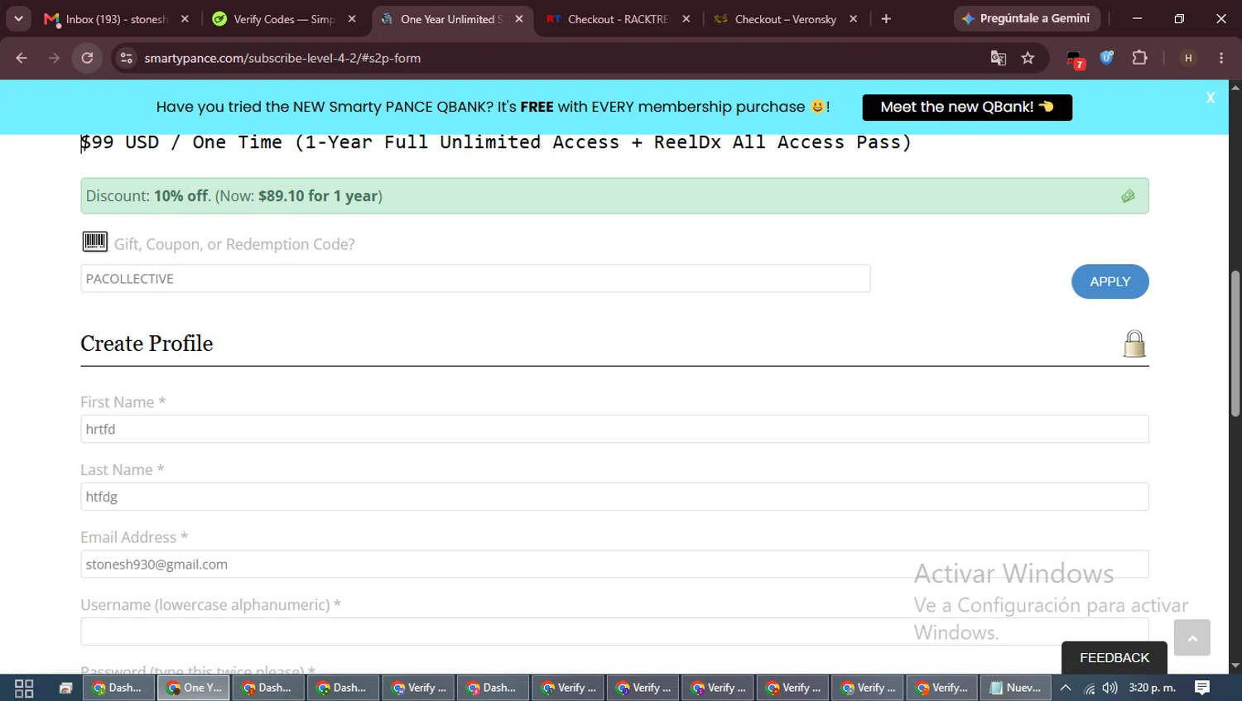Click the scrollbar up arrow
This screenshot has width=1242, height=701.
pyautogui.click(x=1235, y=87)
